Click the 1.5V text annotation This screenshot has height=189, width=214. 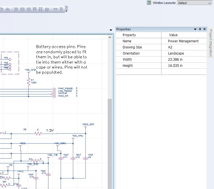pyautogui.click(x=50, y=131)
